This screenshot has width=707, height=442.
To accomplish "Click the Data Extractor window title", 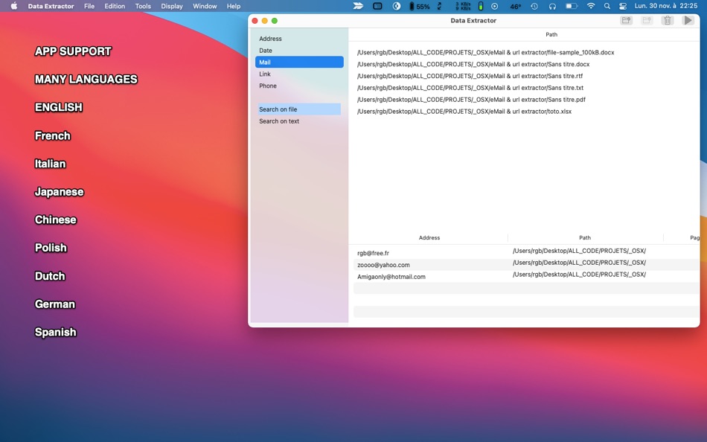I will pyautogui.click(x=473, y=20).
